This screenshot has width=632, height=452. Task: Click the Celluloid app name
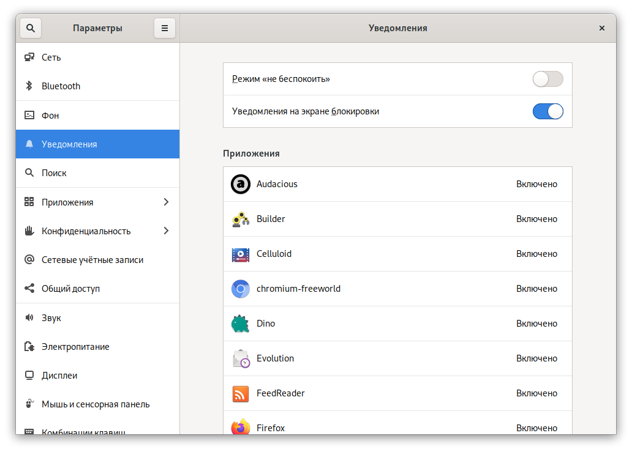274,254
